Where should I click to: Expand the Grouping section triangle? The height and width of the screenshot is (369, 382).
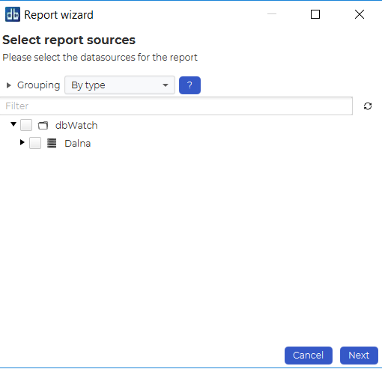(9, 85)
